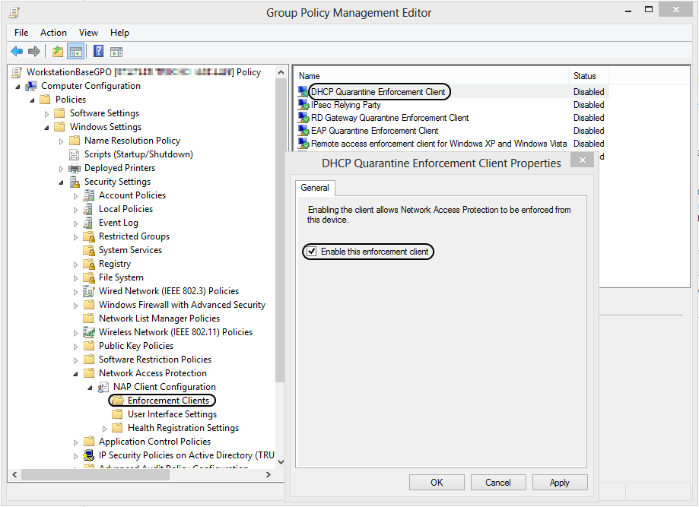
Task: Click the Apply button
Action: (x=560, y=482)
